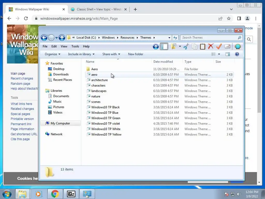Viewport: 265px width, 199px height.
Task: Click Recent changes link on the wiki page
Action: [22, 79]
